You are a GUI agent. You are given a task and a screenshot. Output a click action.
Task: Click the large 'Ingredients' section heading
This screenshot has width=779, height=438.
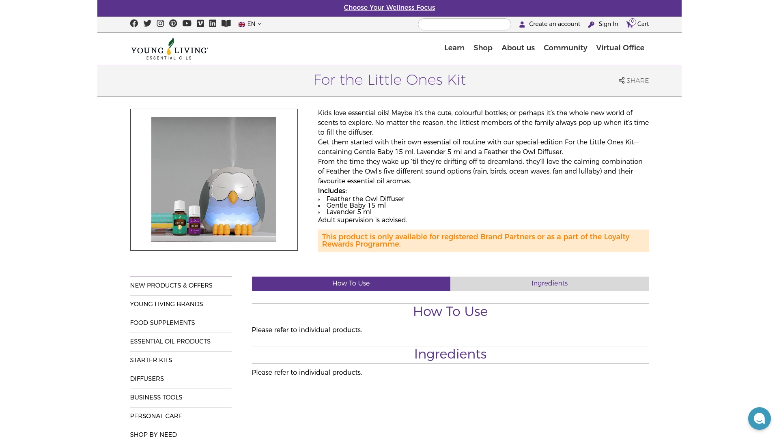450,354
